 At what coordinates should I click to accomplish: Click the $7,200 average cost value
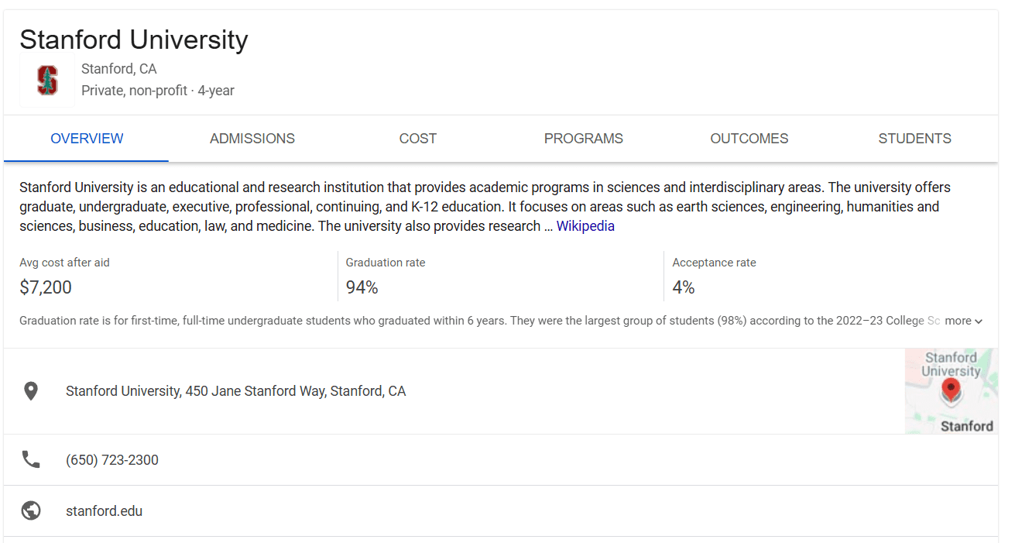(x=46, y=287)
